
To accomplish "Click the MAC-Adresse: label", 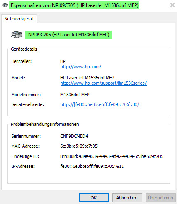I will (x=26, y=146).
